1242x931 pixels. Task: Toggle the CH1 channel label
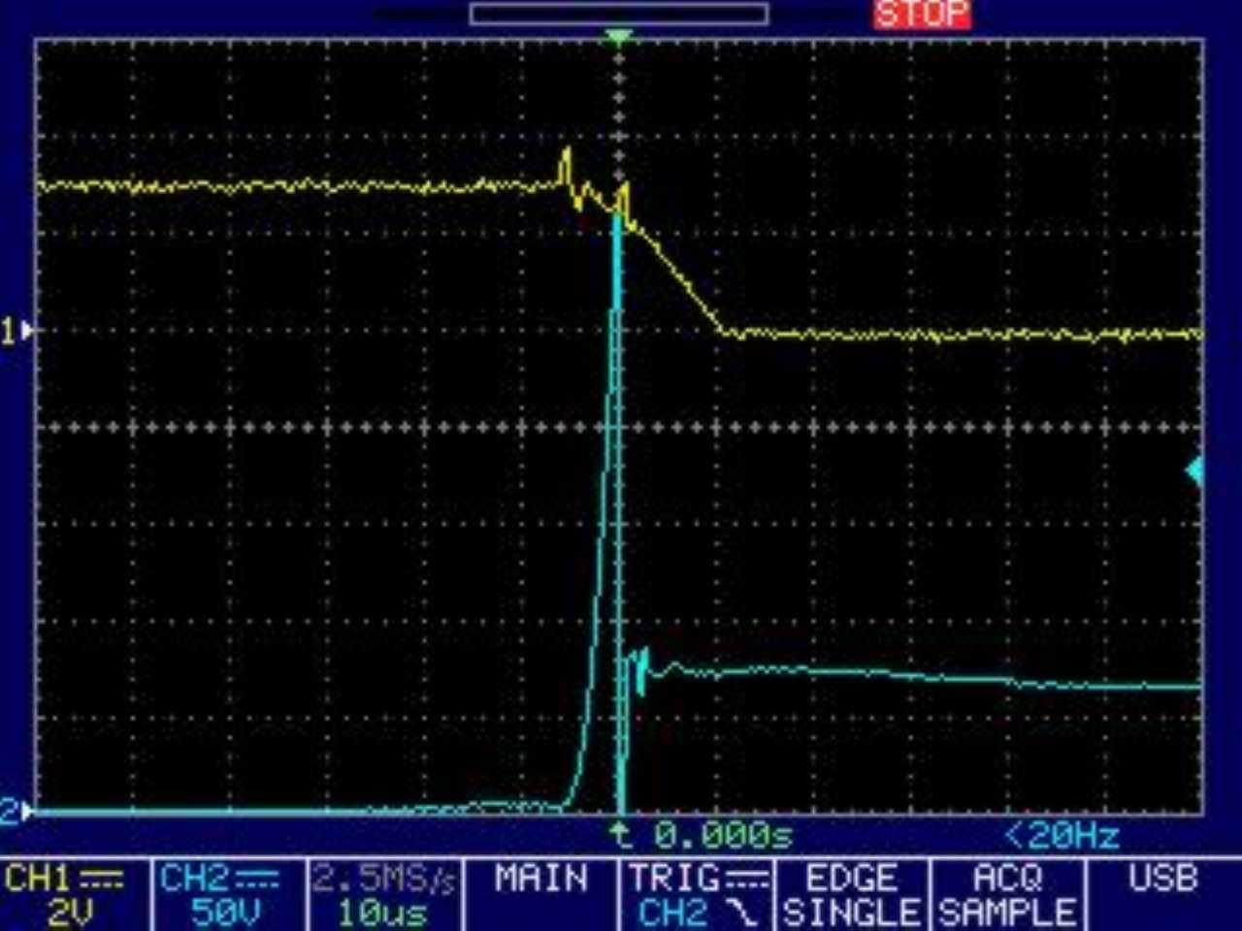coord(39,880)
